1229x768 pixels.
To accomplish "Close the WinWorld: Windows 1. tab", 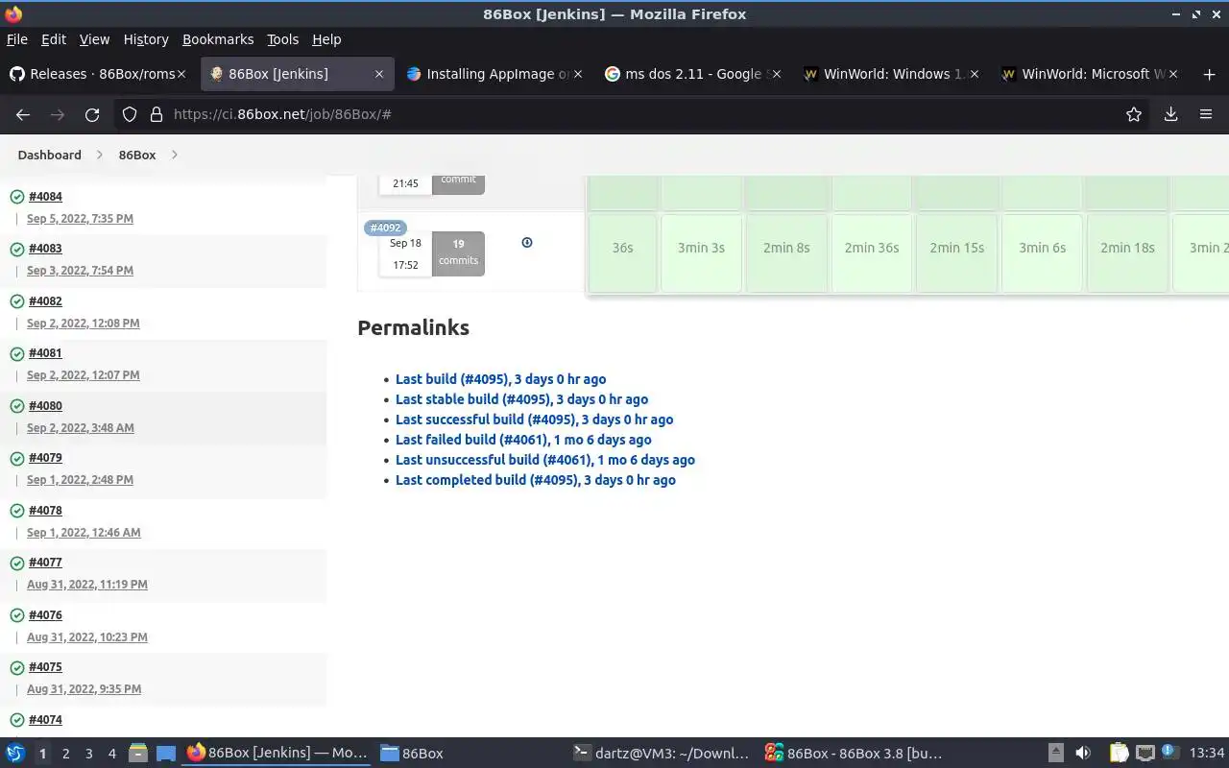I will point(975,74).
